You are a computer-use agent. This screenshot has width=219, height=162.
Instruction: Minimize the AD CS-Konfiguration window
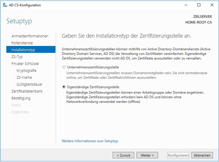click(x=185, y=5)
